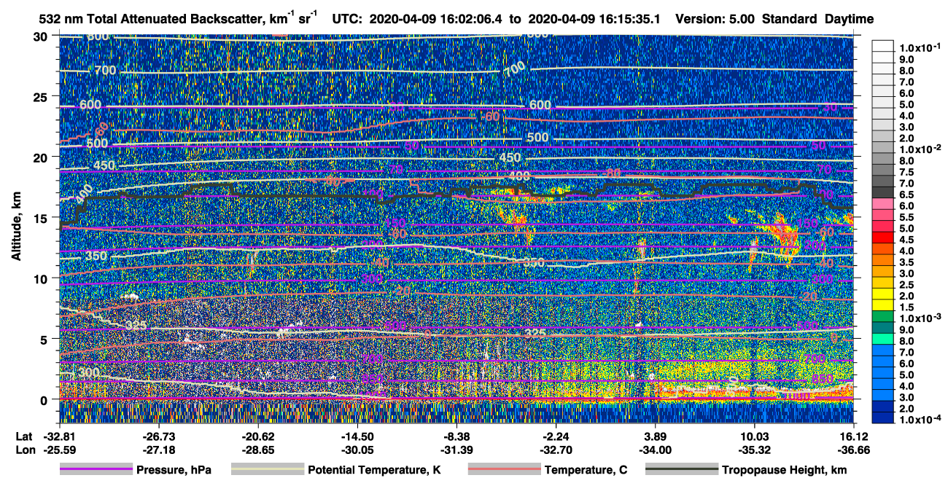
Task: Click the 600 K contour label at left
Action: [90, 105]
